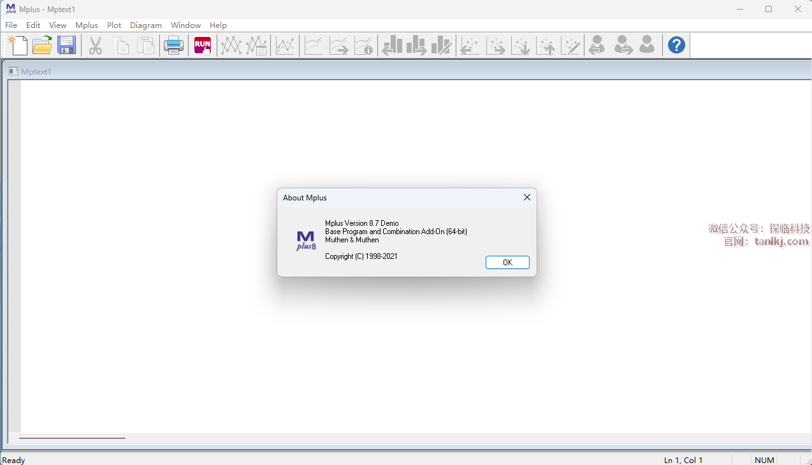Create a new file with the New icon
812x465 pixels.
point(17,45)
